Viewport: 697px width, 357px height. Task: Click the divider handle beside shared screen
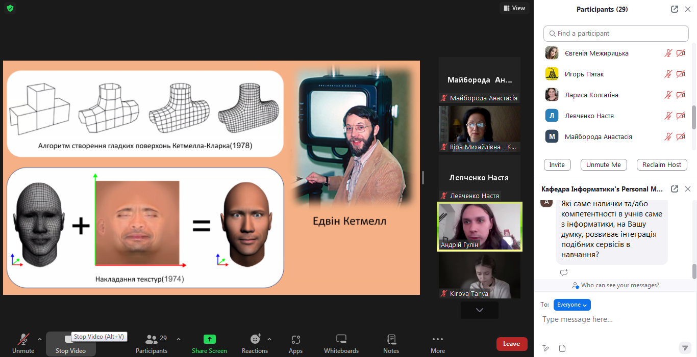tap(423, 178)
